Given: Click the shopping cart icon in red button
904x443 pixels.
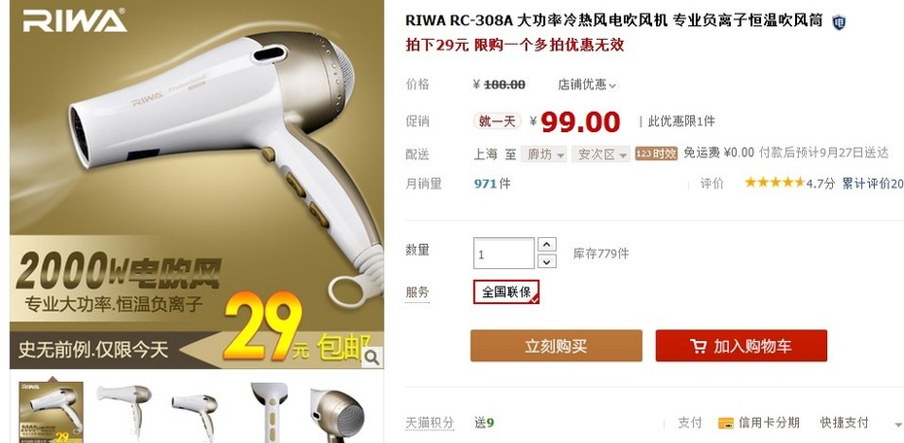Looking at the screenshot, I should pos(698,346).
